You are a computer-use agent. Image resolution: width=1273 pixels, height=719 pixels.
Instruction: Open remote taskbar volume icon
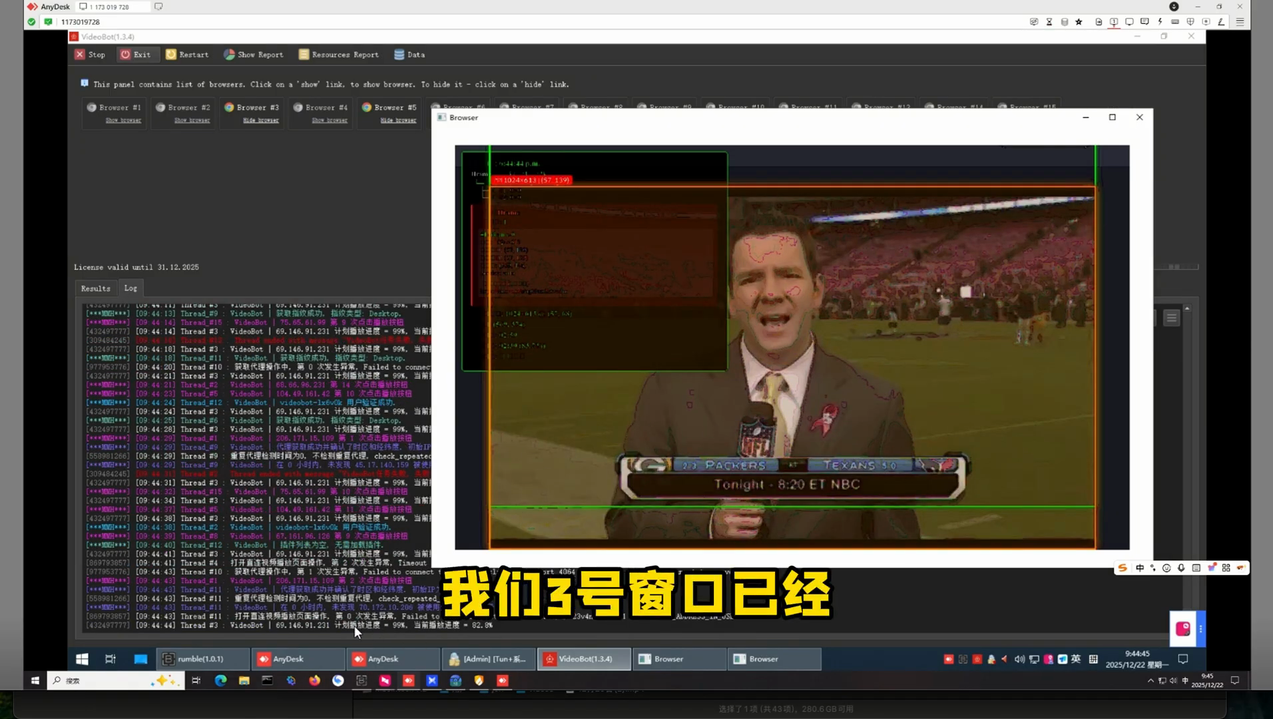1019,659
